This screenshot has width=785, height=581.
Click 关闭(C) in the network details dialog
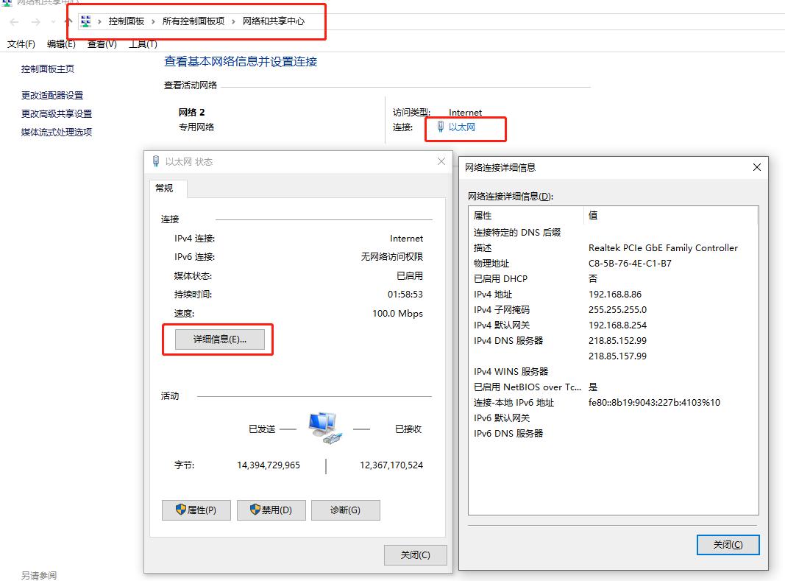[727, 545]
